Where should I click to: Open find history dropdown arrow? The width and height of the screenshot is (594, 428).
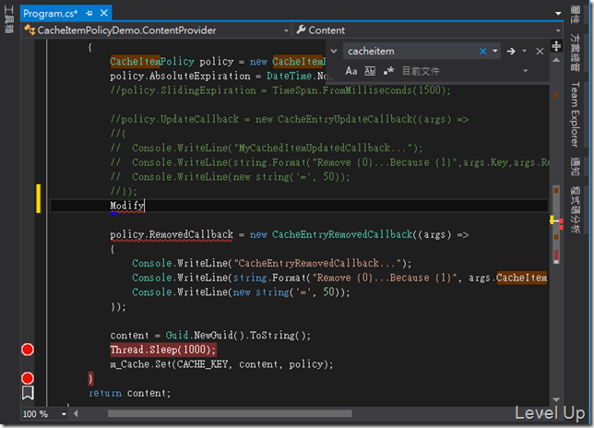point(494,51)
